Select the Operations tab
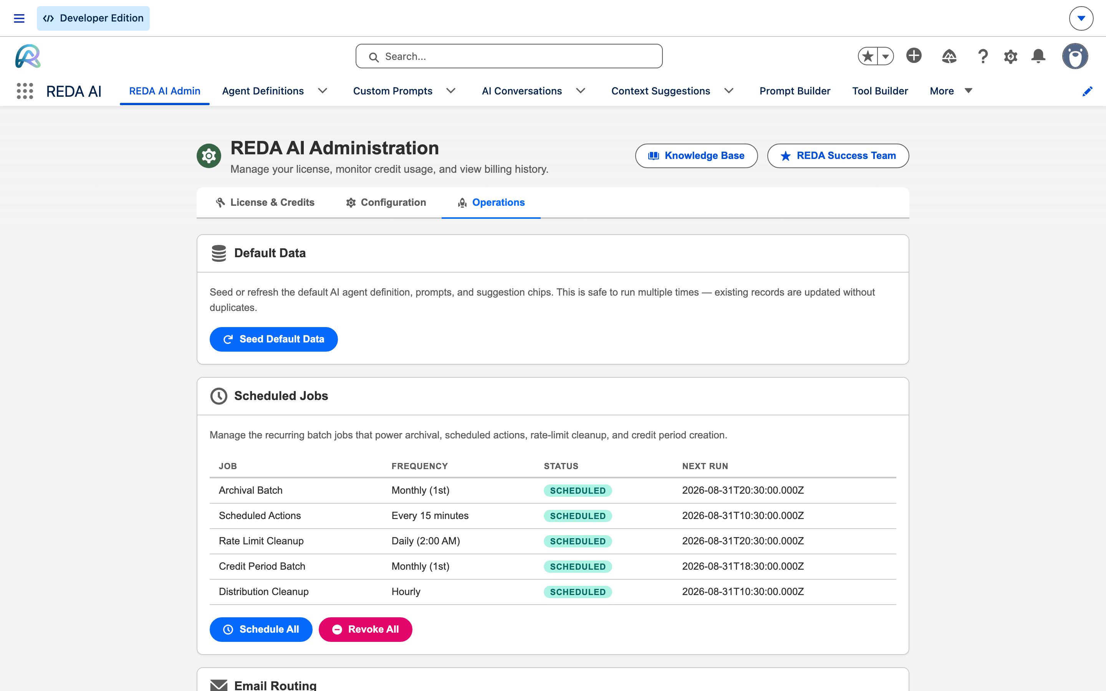1106x691 pixels. click(491, 202)
